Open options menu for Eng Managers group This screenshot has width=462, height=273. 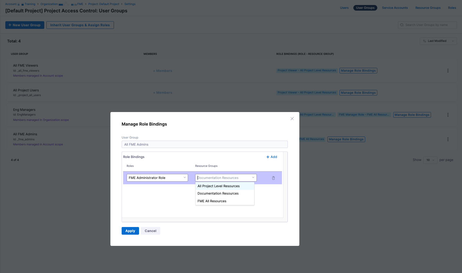click(x=448, y=115)
